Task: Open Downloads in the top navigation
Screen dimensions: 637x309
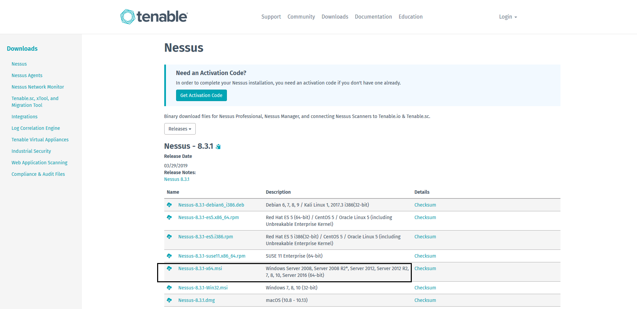Action: 335,17
